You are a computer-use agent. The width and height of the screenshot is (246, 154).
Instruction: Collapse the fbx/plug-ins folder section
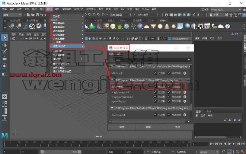coord(112,108)
